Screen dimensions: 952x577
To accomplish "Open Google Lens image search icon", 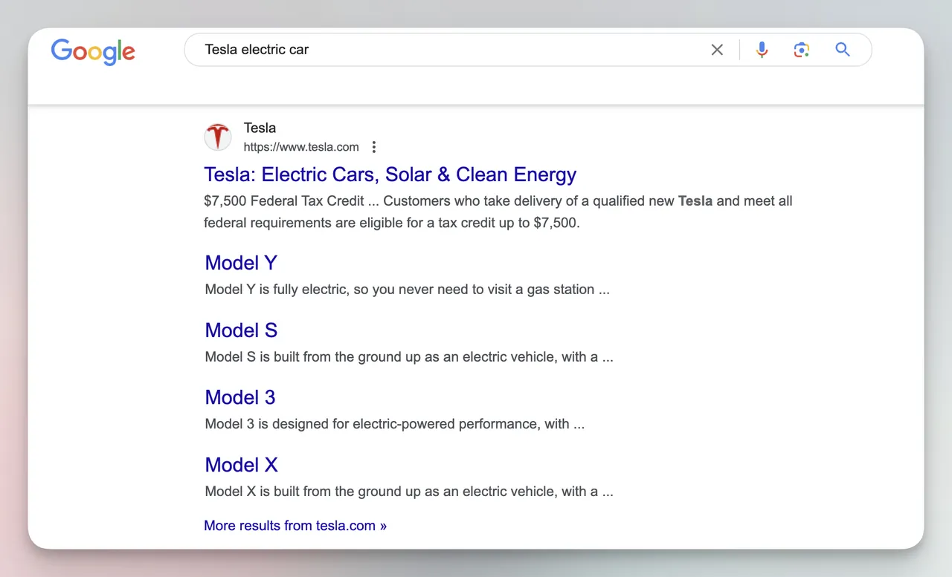I will pos(801,50).
